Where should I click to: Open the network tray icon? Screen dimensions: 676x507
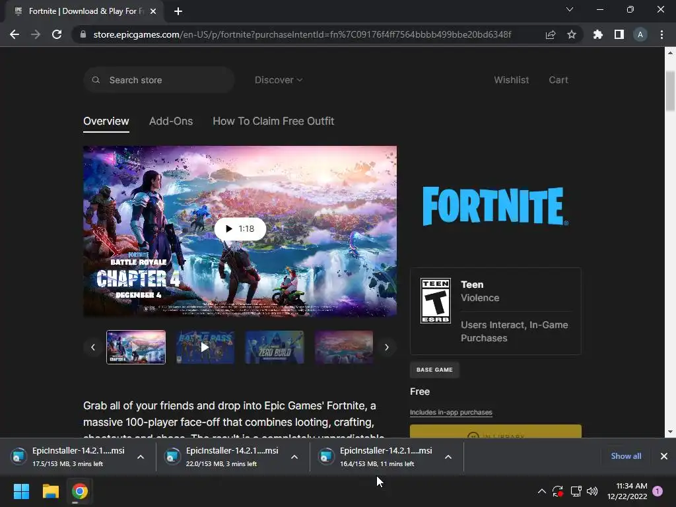click(576, 491)
